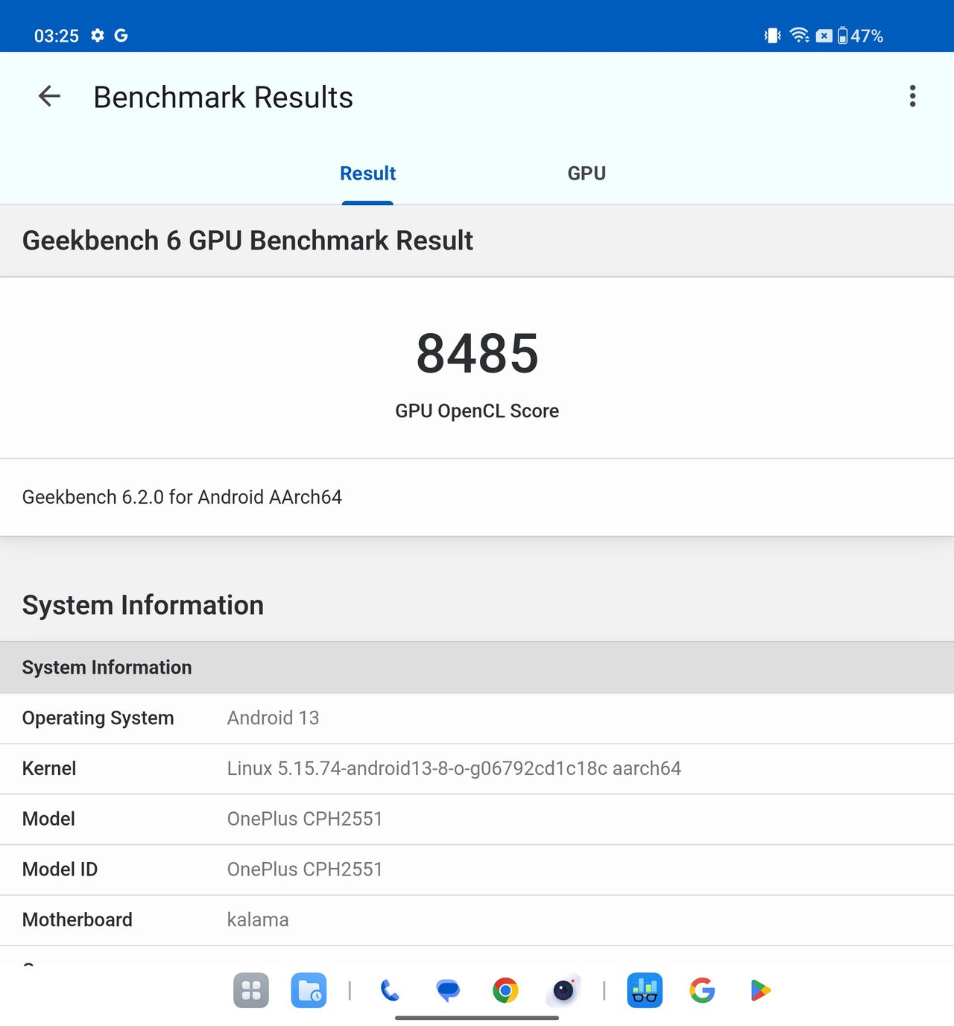Launch the Files app from dock
954x1026 pixels.
309,990
